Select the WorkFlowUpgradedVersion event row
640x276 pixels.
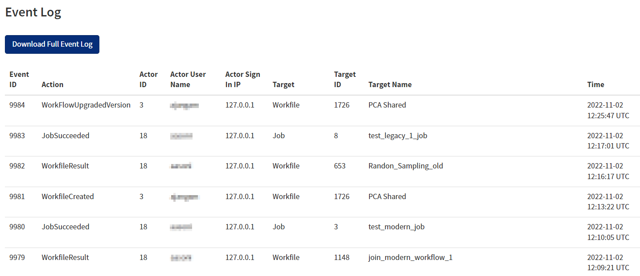tap(86, 105)
